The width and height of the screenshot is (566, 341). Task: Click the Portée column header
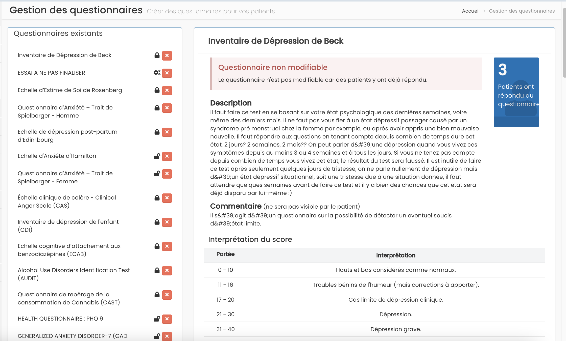(225, 254)
